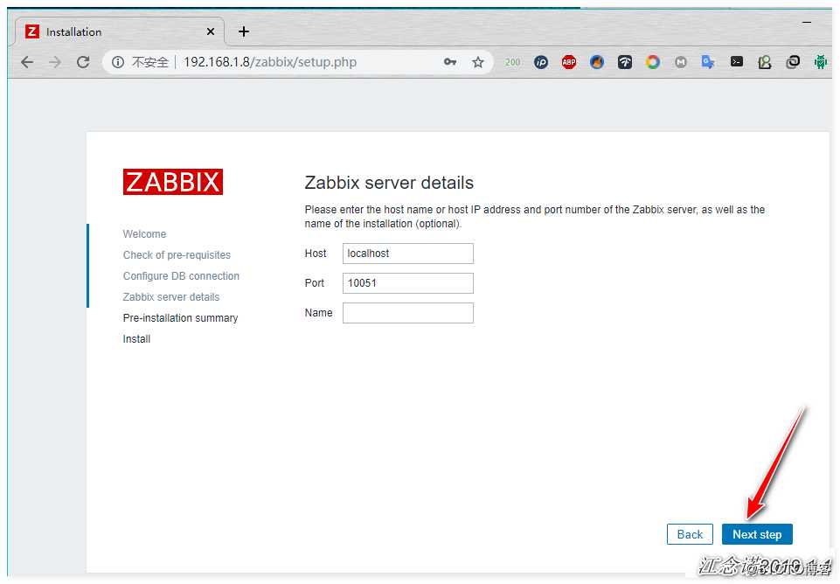Open a new tab with the plus button
Viewport: 840px width, 584px height.
244,31
